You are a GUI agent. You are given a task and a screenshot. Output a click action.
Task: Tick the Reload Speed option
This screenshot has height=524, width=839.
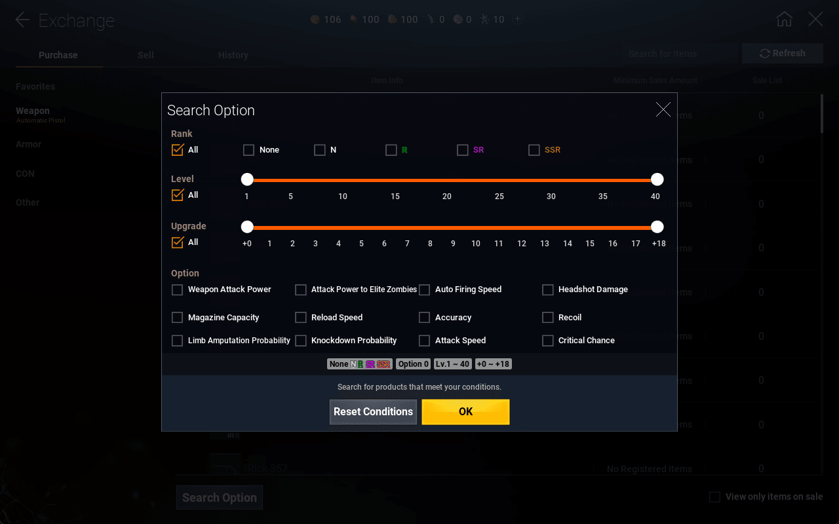click(x=301, y=318)
